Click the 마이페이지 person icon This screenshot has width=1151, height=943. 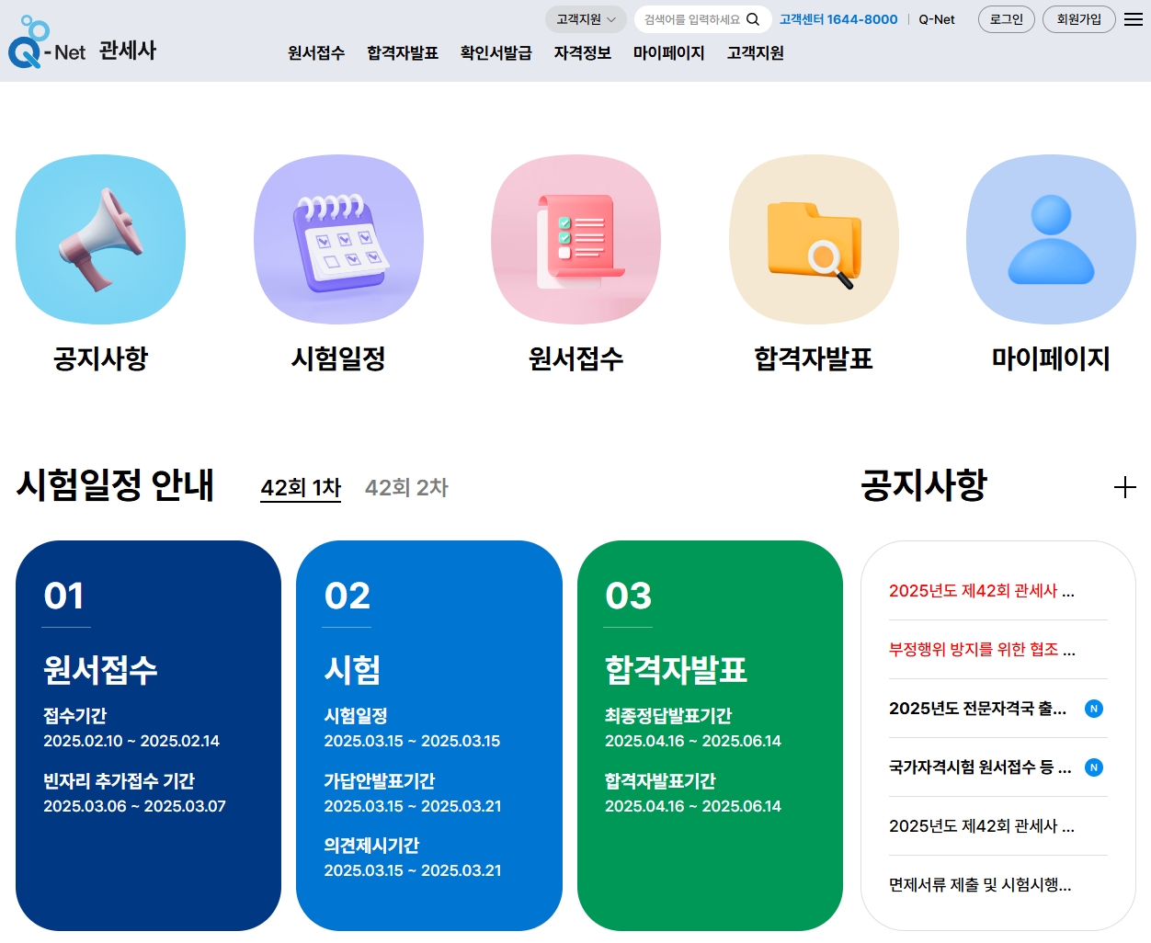pos(1050,239)
